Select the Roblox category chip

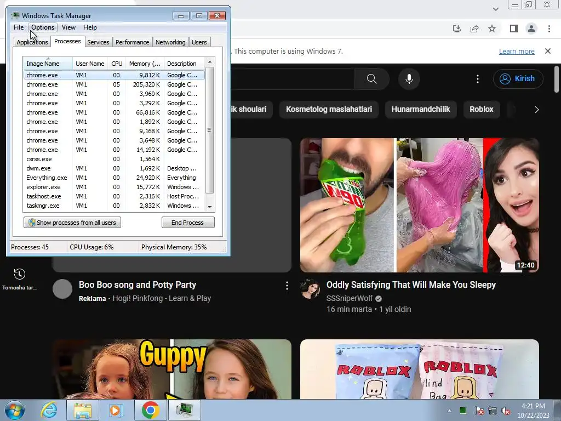pos(481,109)
